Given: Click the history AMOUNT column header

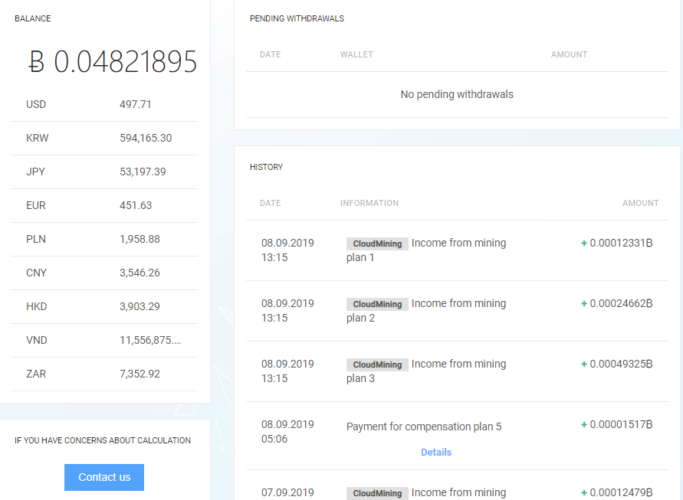Looking at the screenshot, I should tap(640, 203).
